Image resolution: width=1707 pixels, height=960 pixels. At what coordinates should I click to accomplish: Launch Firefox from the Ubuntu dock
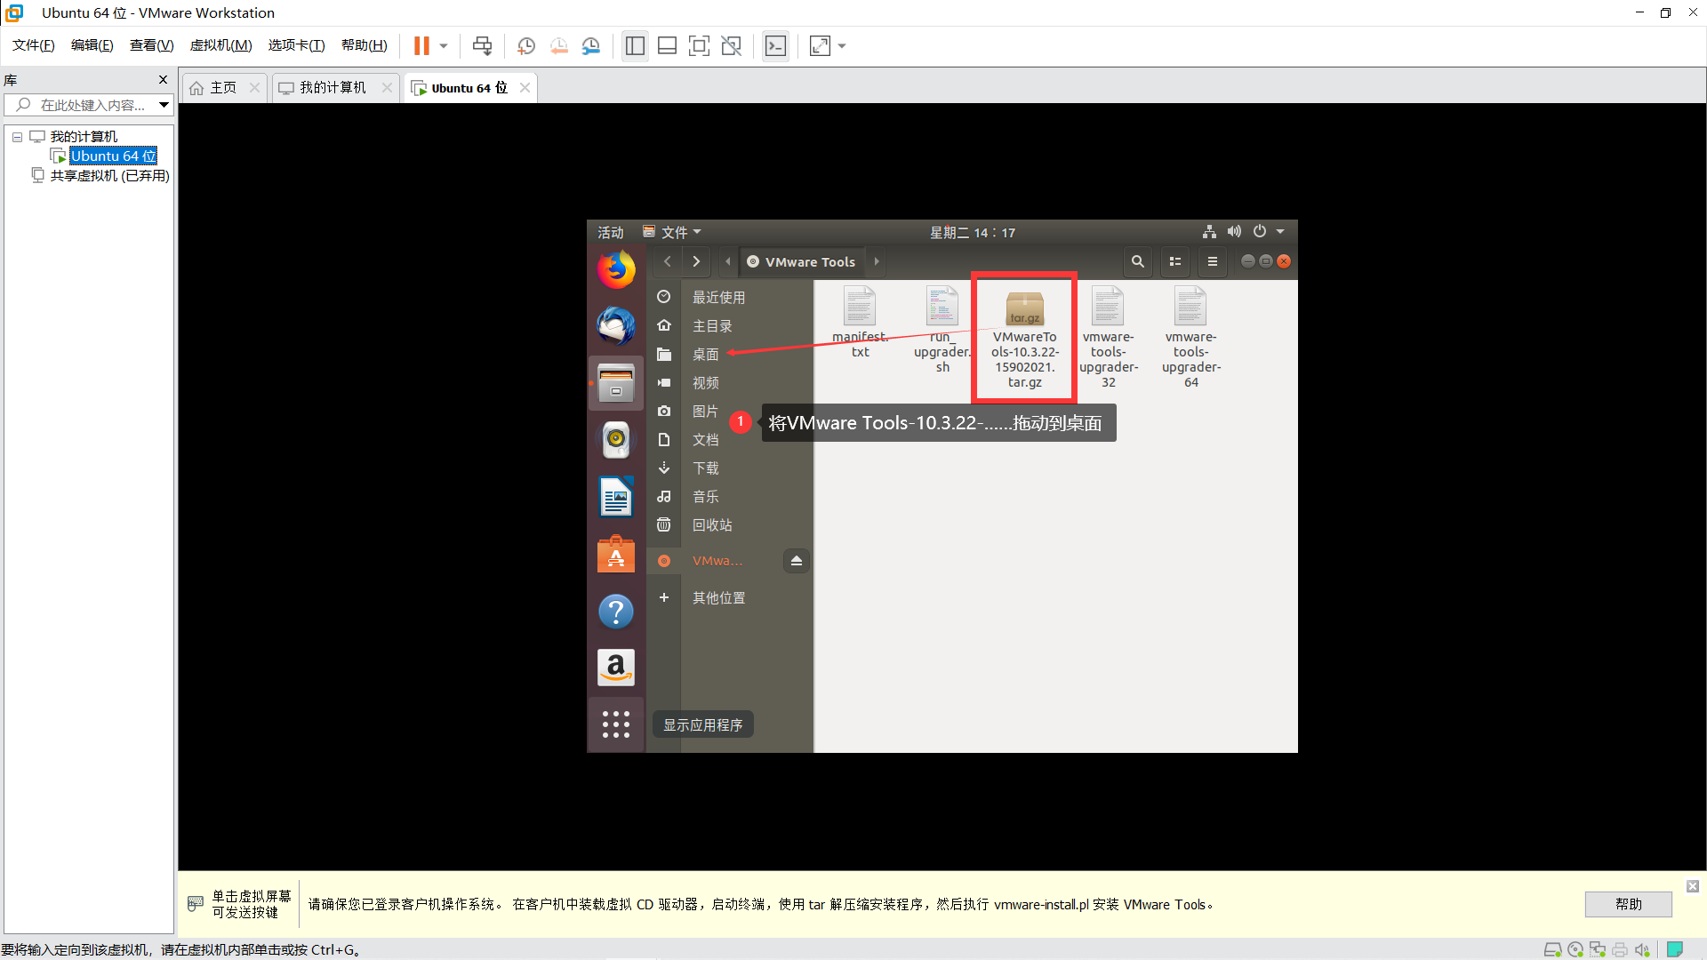[615, 269]
